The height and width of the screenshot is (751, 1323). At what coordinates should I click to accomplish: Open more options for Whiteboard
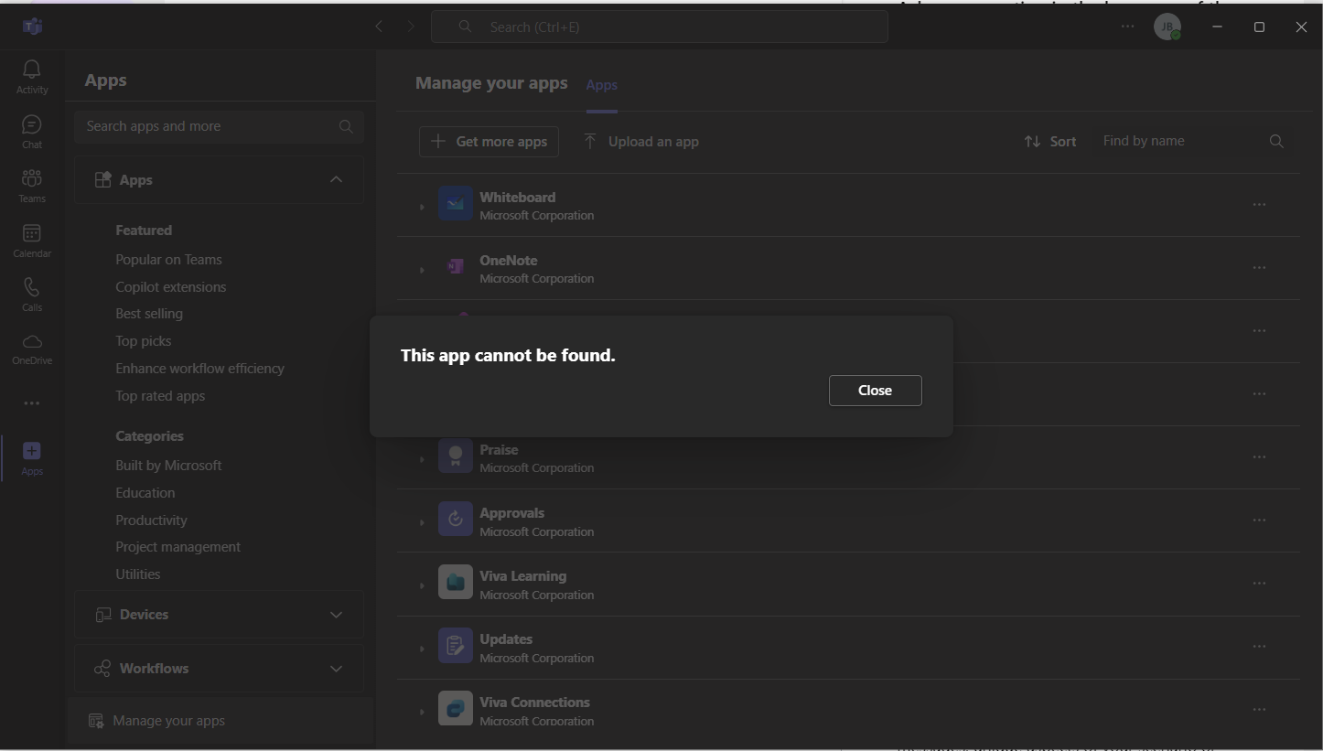tap(1259, 205)
